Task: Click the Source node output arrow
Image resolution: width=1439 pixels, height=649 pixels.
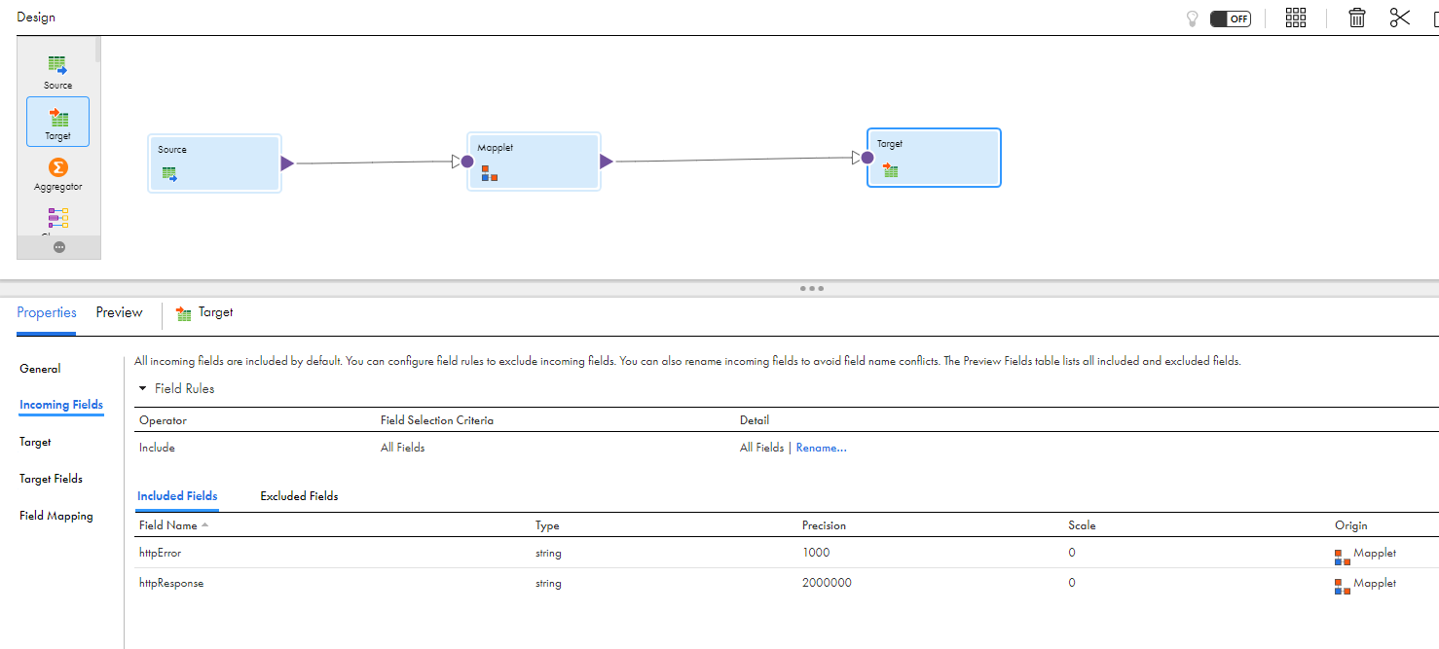Action: tap(287, 163)
